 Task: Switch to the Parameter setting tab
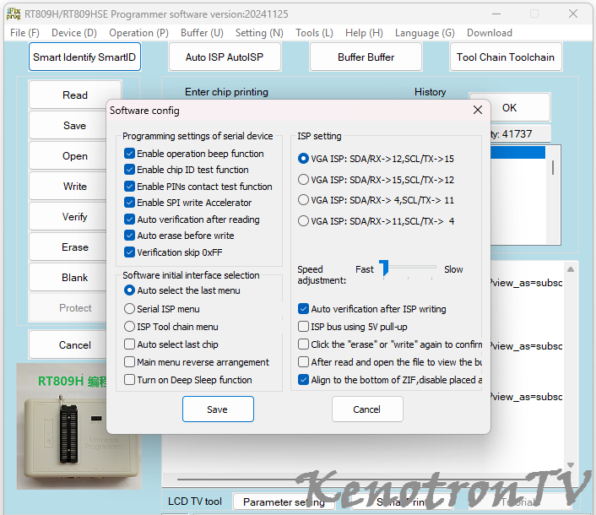(x=283, y=501)
